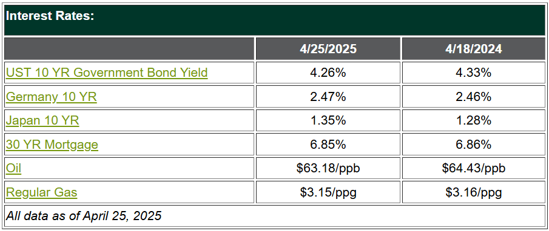Click the 4/18/2024 column header
Image resolution: width=549 pixels, height=231 pixels.
coord(473,49)
